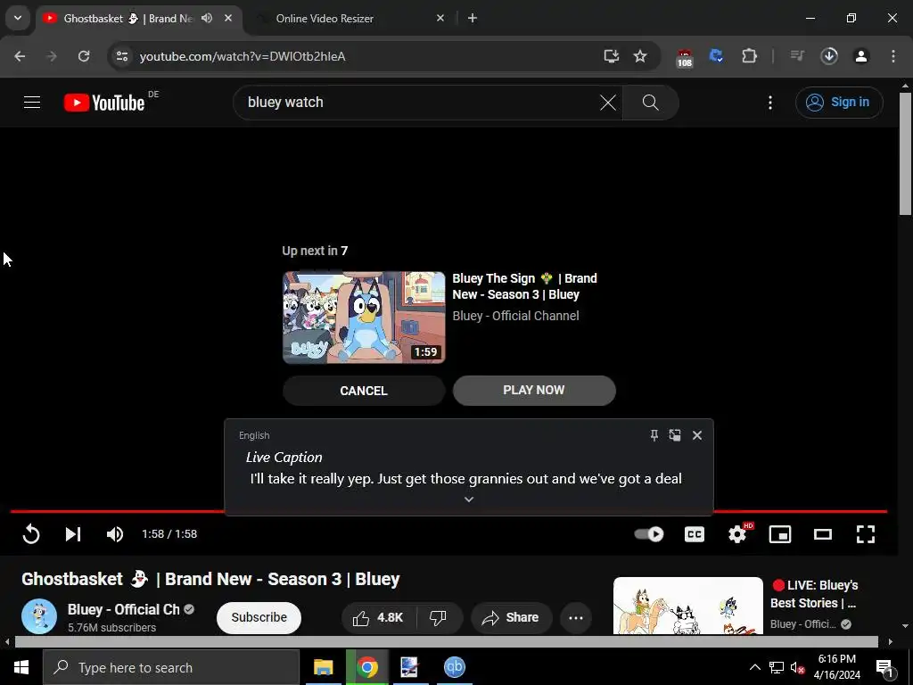Click PLAY NOW button
Viewport: 913px width, 685px height.
(534, 391)
